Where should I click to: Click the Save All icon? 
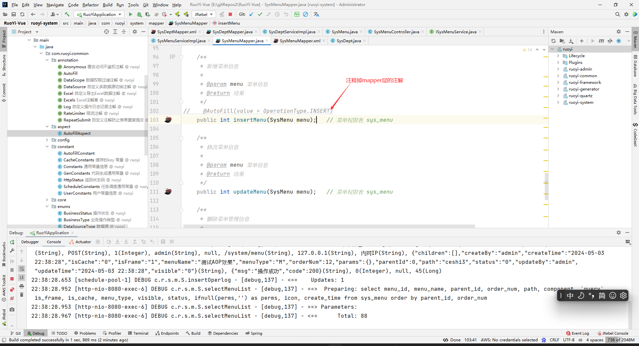point(14,14)
